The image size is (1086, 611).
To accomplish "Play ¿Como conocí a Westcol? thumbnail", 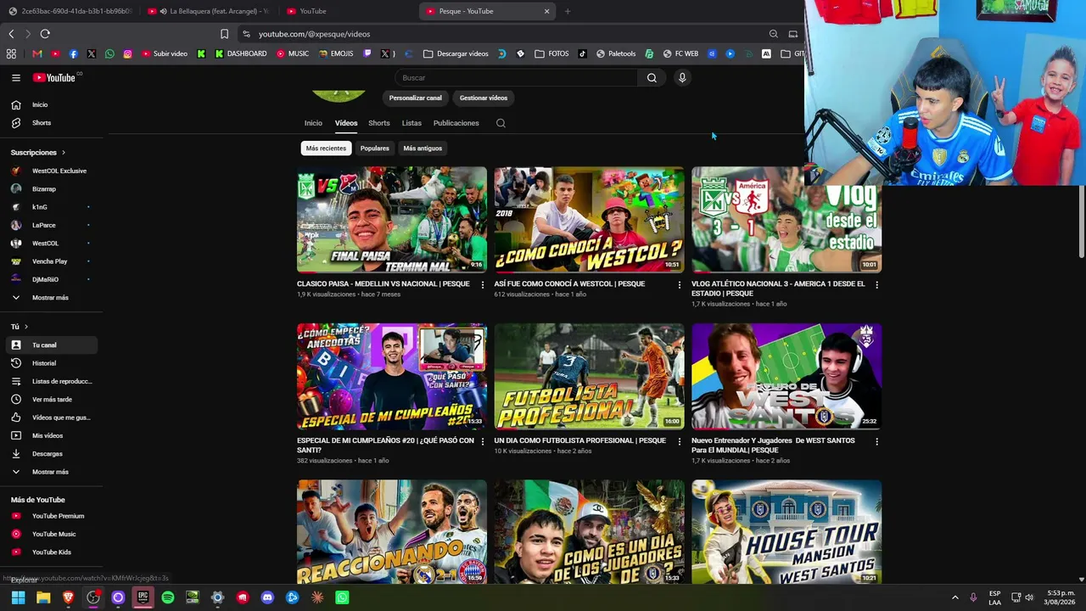I will [x=590, y=220].
